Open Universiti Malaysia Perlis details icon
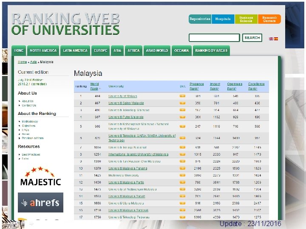 coord(182,182)
